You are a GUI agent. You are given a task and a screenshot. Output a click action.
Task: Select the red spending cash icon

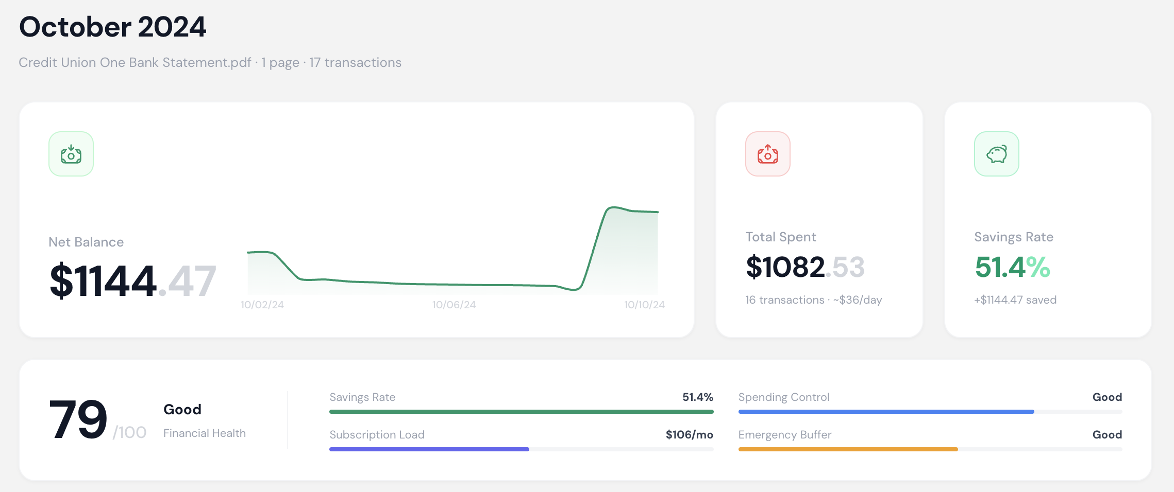(767, 153)
